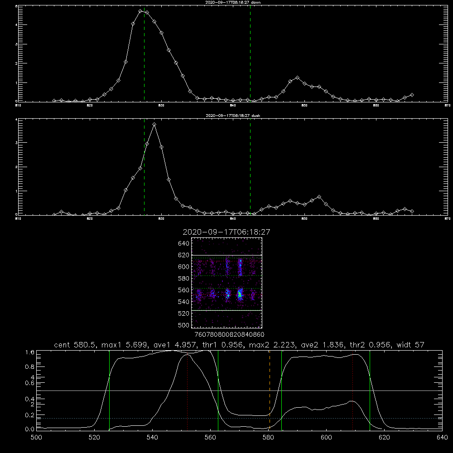The width and height of the screenshot is (453, 453).
Task: Click the green vertical line near 584 in the bottom plot
Action: tap(281, 390)
